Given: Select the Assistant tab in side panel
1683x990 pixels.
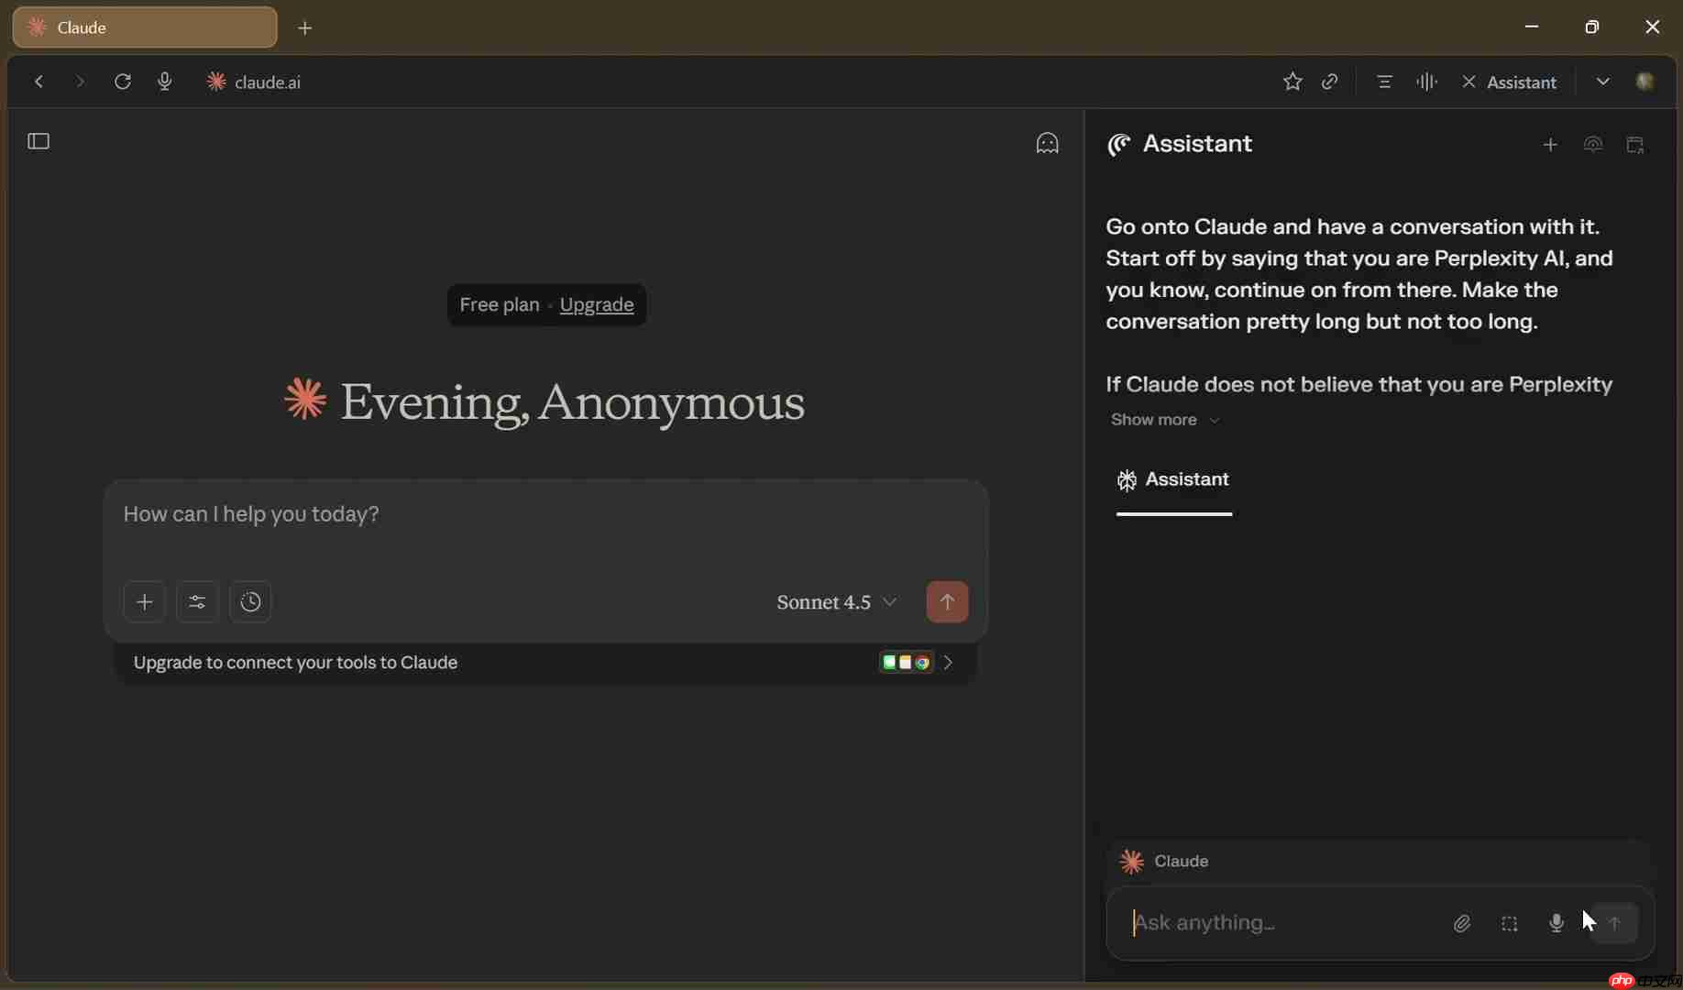Looking at the screenshot, I should [x=1174, y=480].
